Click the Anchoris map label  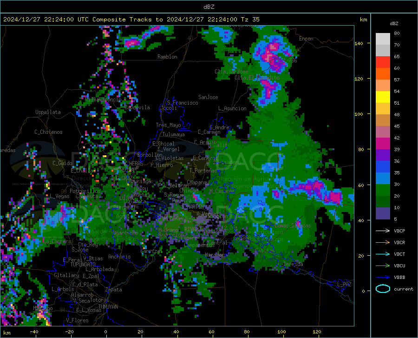coord(119,257)
